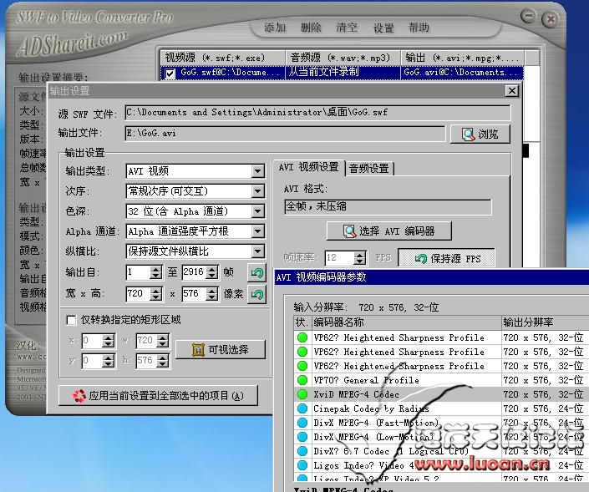Click the height 576 stepper arrows

(x=212, y=294)
